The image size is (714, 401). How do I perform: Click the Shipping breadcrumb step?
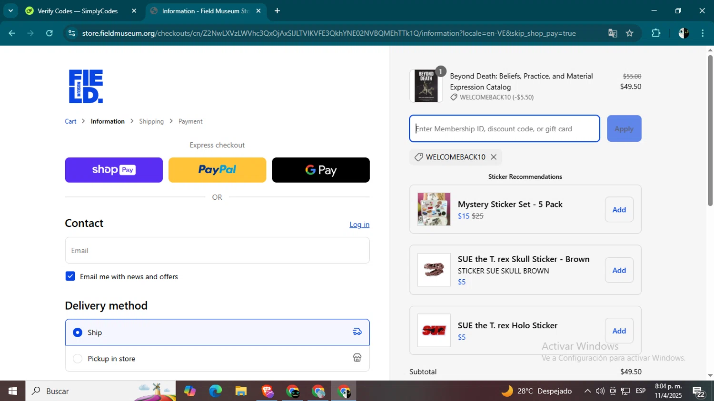[x=151, y=121]
